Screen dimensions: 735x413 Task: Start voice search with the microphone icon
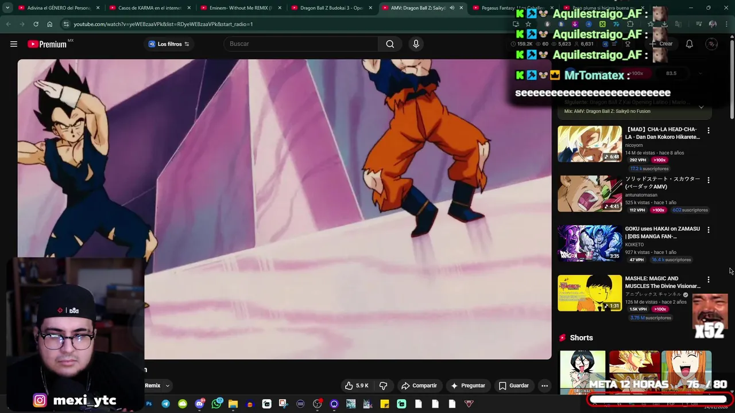(416, 44)
